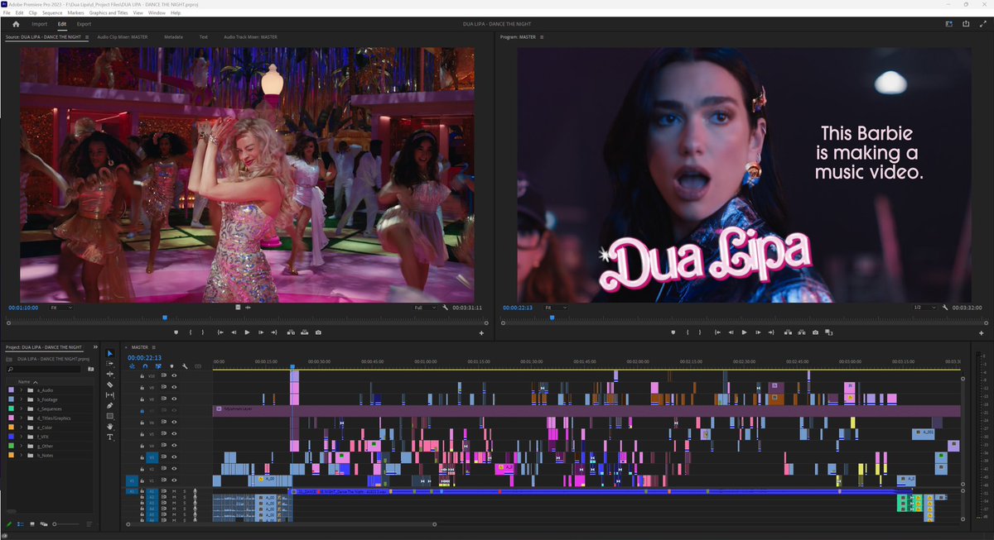Screen dimensions: 994x540
Task: Switch to Audio Track Mixer tab
Action: [250, 37]
